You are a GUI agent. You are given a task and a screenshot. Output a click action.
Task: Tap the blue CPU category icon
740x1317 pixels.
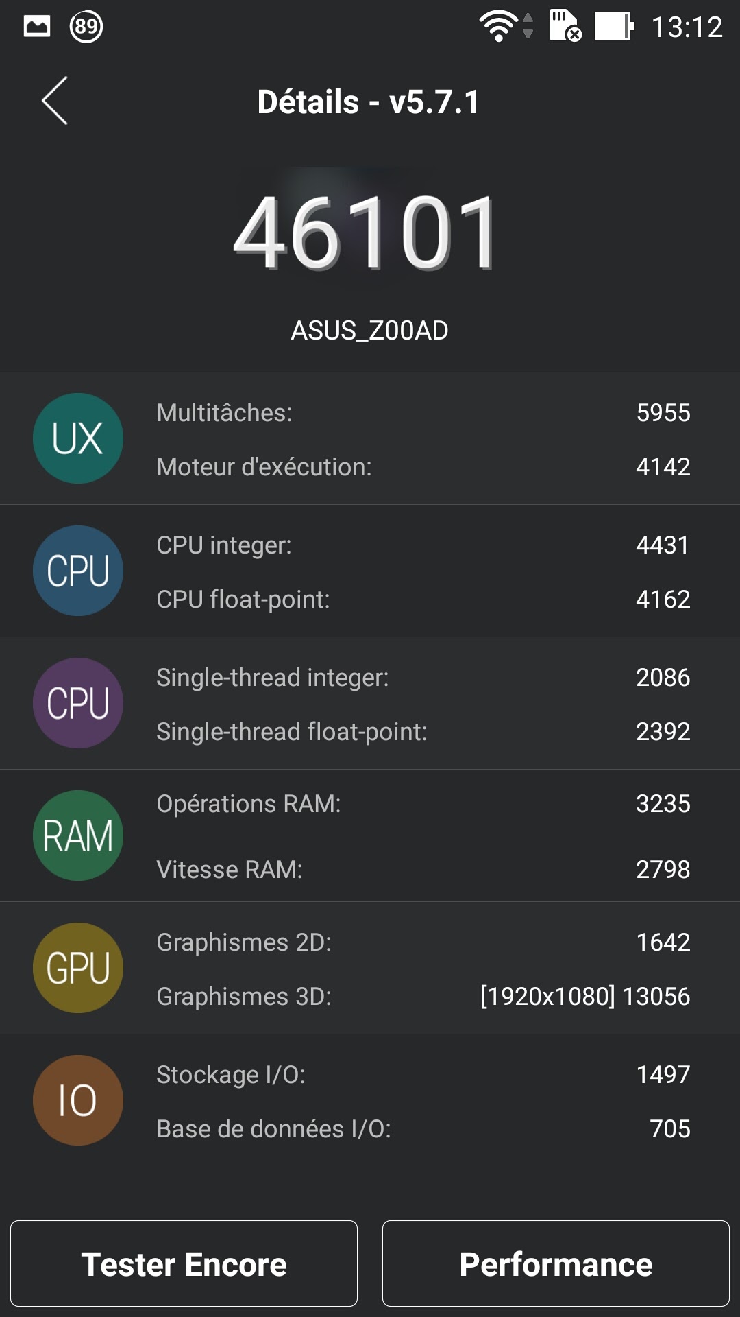pyautogui.click(x=78, y=571)
